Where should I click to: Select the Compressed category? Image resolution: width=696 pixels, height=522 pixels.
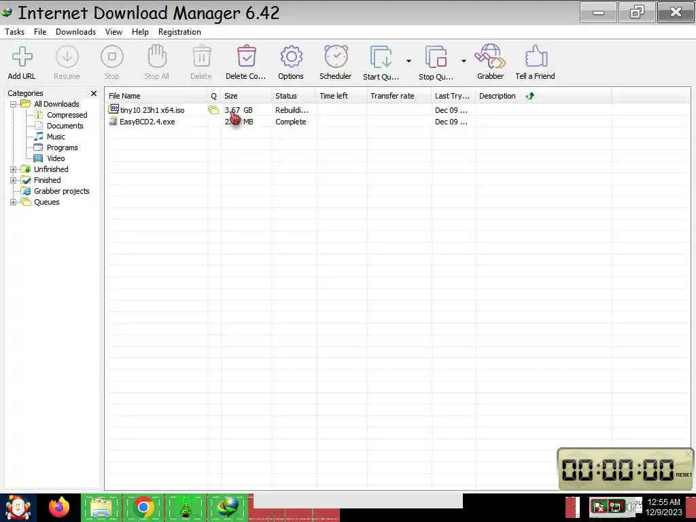(67, 115)
